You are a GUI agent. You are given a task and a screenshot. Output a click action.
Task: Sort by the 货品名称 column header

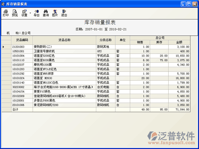click(x=64, y=40)
